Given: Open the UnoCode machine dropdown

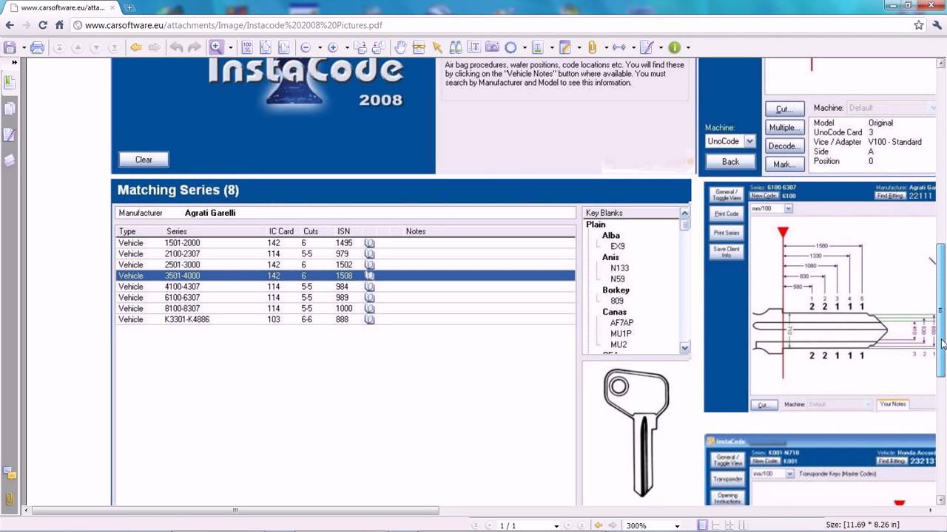Looking at the screenshot, I should [x=749, y=141].
